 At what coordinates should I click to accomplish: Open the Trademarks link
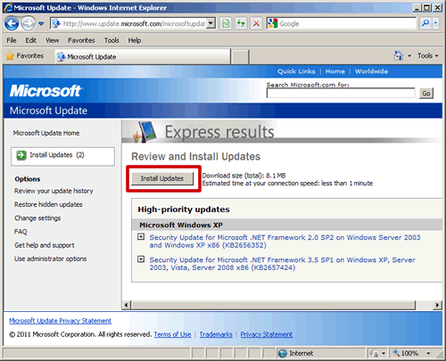pyautogui.click(x=216, y=334)
